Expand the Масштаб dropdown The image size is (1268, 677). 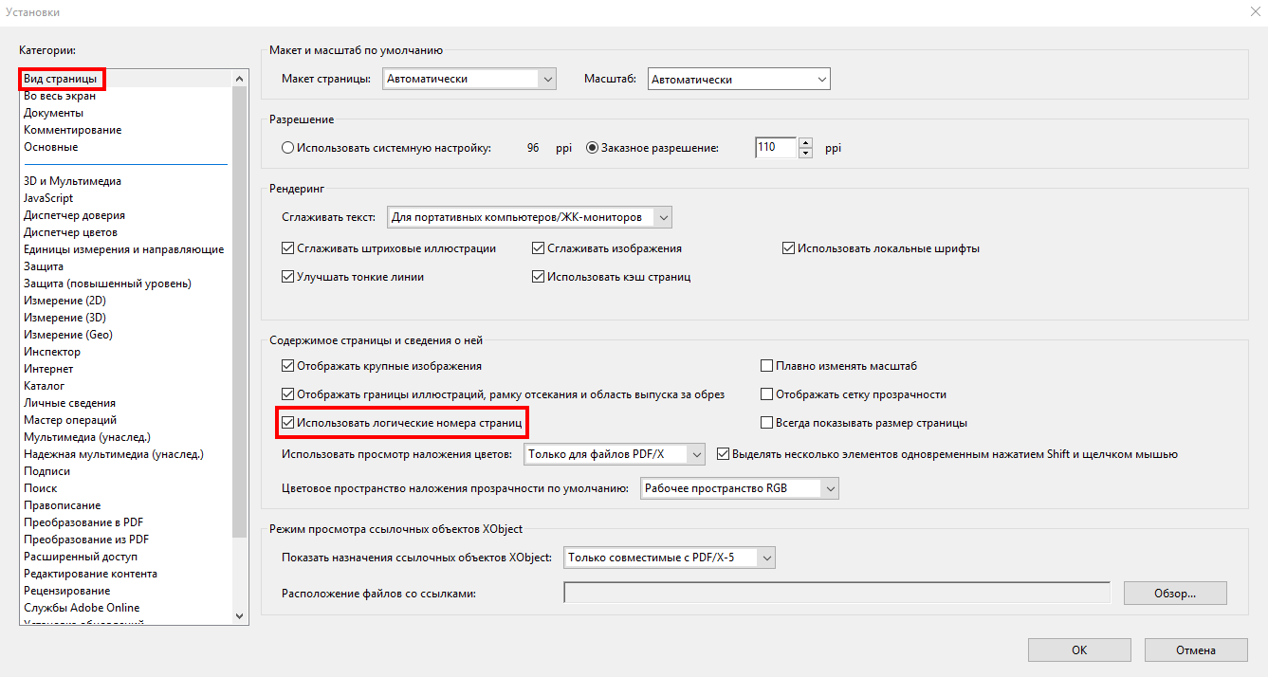pos(739,80)
